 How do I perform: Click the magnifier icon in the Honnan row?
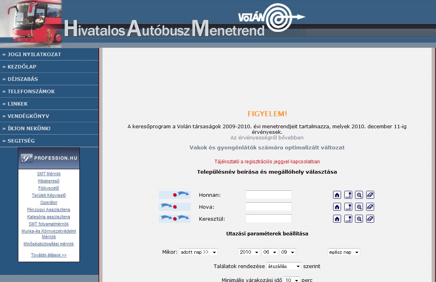pyautogui.click(x=359, y=195)
